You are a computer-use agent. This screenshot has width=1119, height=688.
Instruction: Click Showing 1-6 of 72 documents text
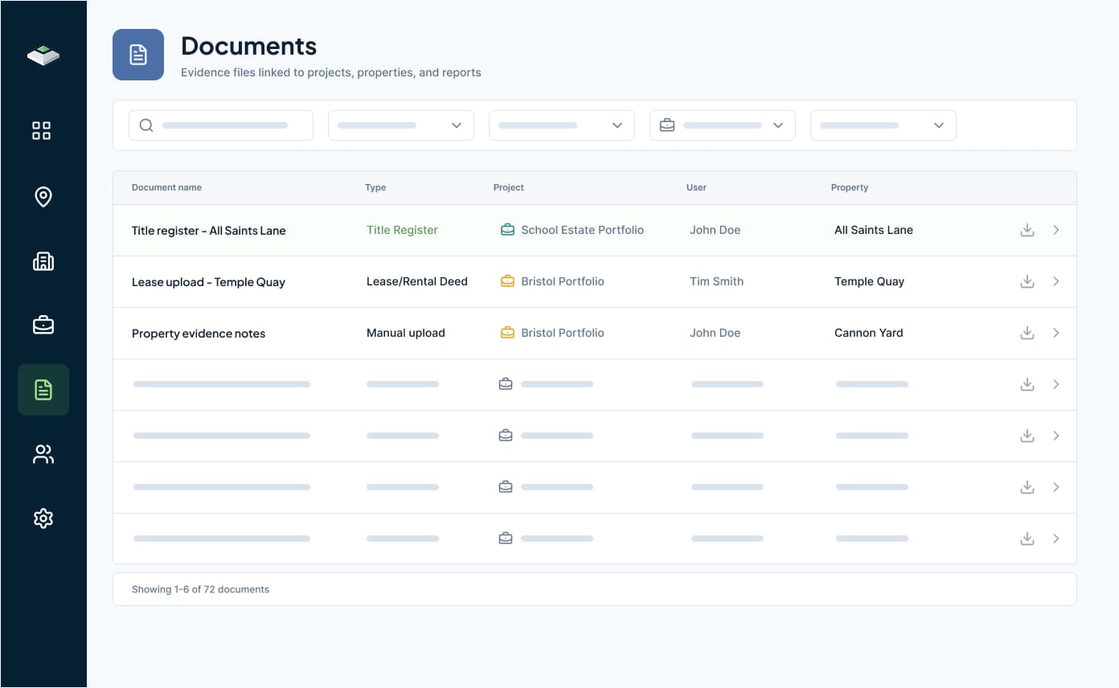coord(200,589)
